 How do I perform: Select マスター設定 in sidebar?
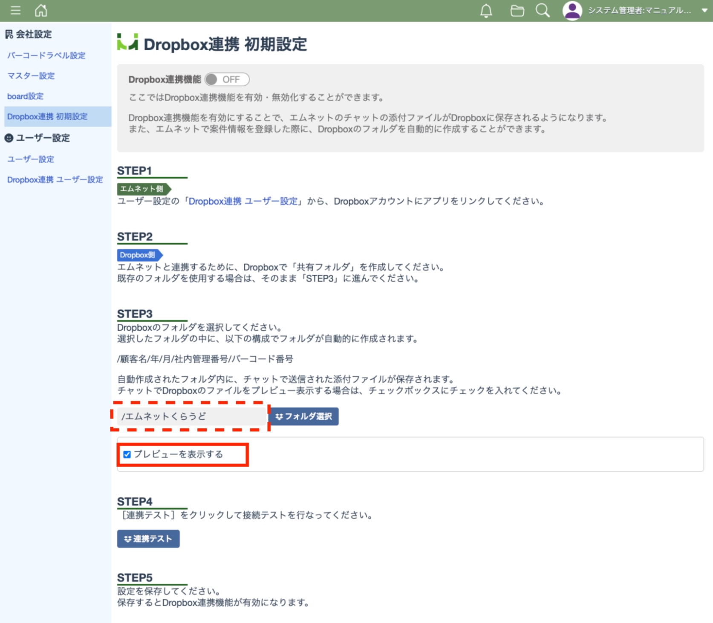tap(31, 76)
